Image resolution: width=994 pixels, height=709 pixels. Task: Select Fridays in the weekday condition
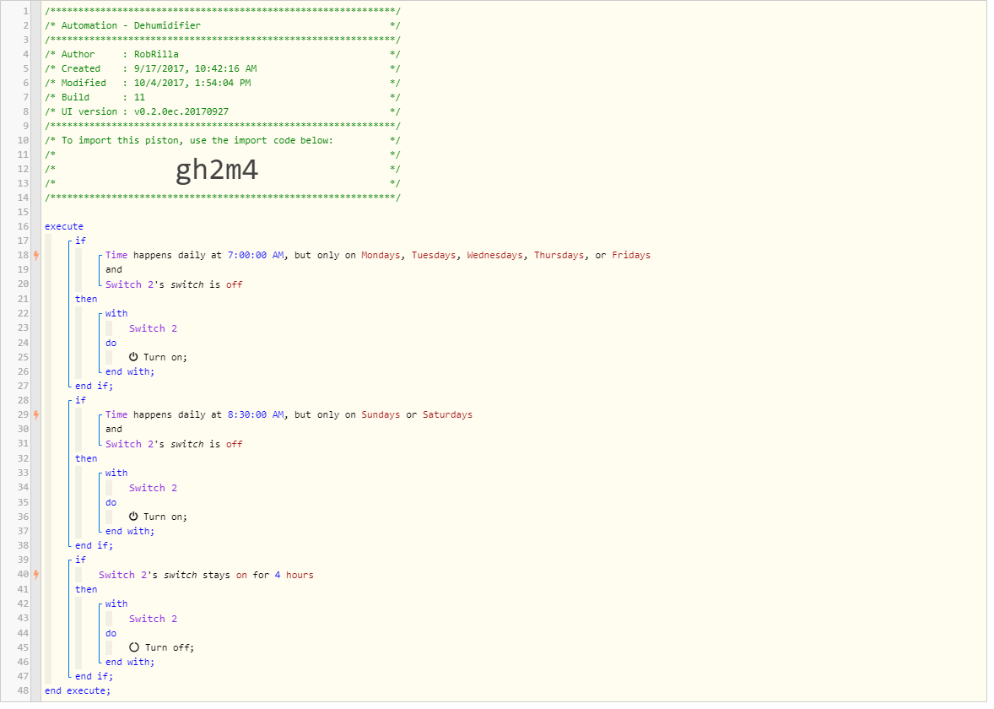coord(631,255)
